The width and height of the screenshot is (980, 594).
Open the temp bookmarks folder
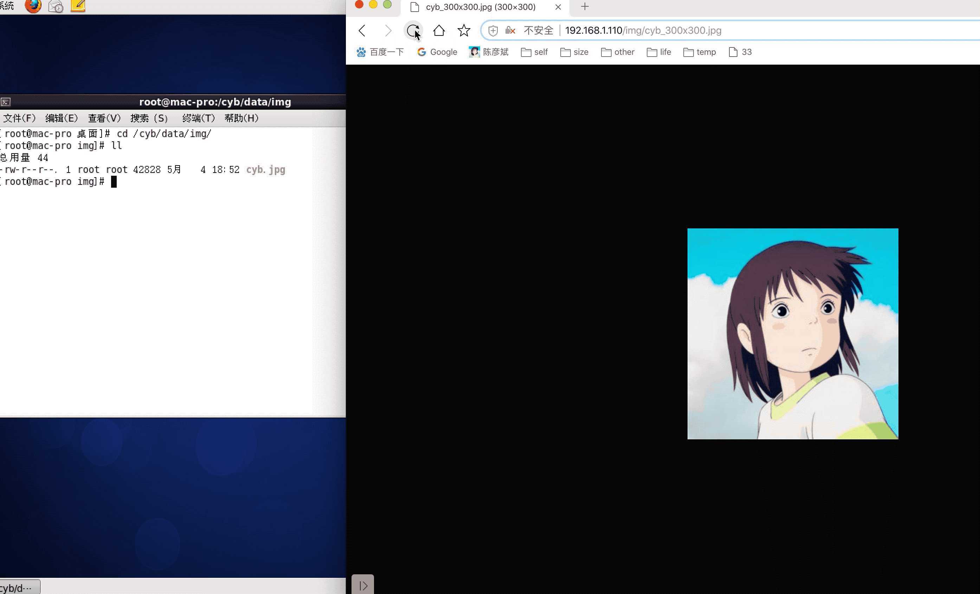[x=699, y=52]
